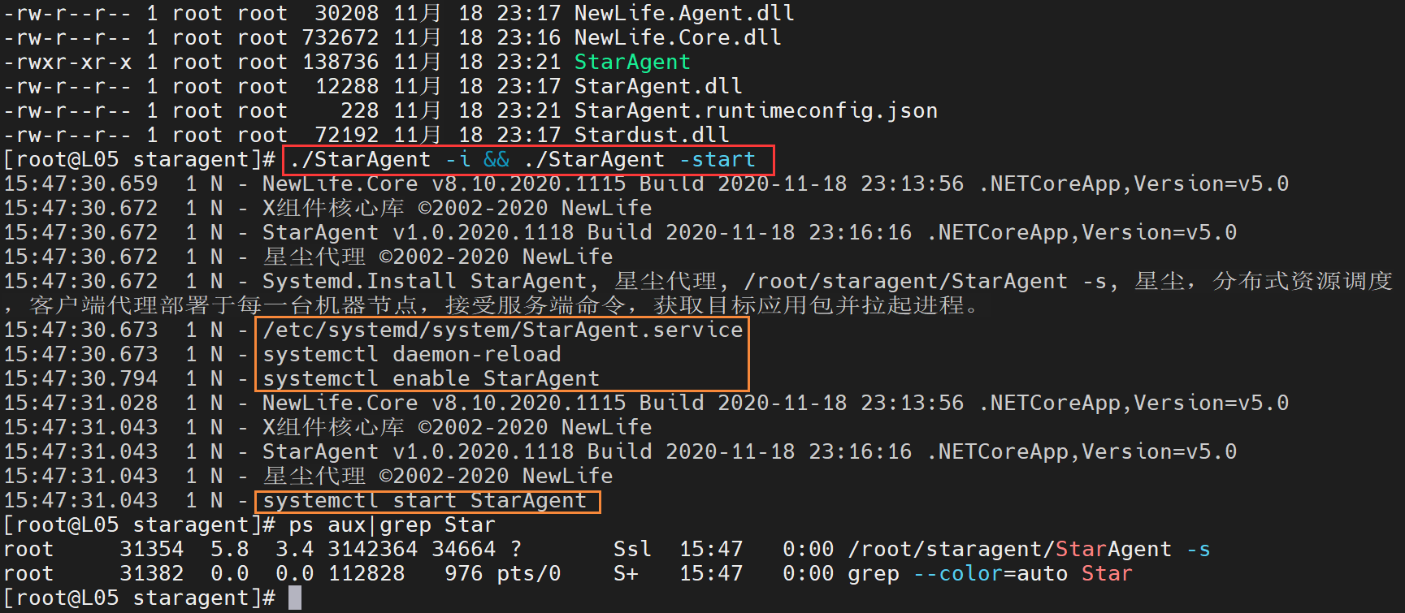This screenshot has width=1405, height=613.
Task: Click the Systemd.Install StarAgent log text
Action: point(425,281)
